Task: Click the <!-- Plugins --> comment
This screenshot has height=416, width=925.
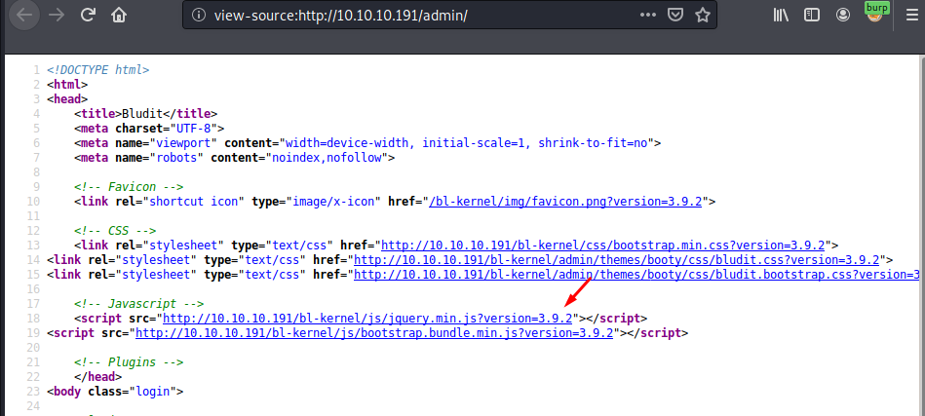Action: [130, 361]
